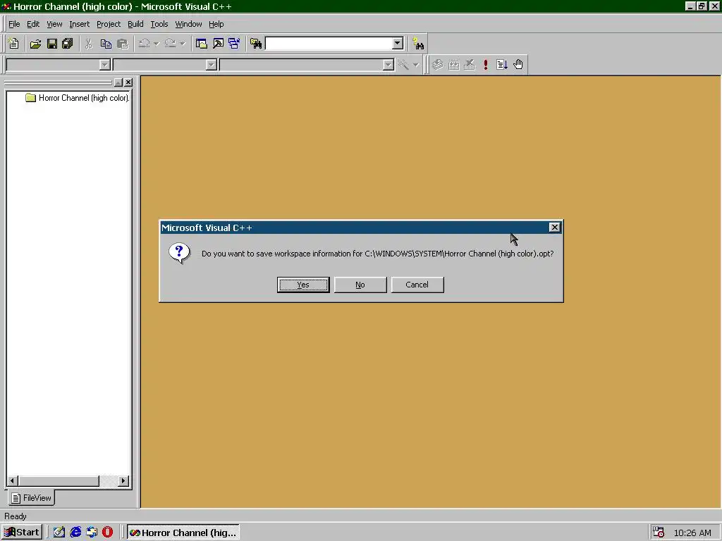
Task: Click Horror Channel taskbar button
Action: click(x=183, y=533)
